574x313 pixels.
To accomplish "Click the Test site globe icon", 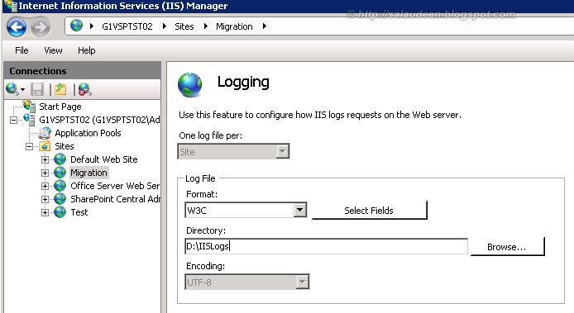I will (x=60, y=212).
